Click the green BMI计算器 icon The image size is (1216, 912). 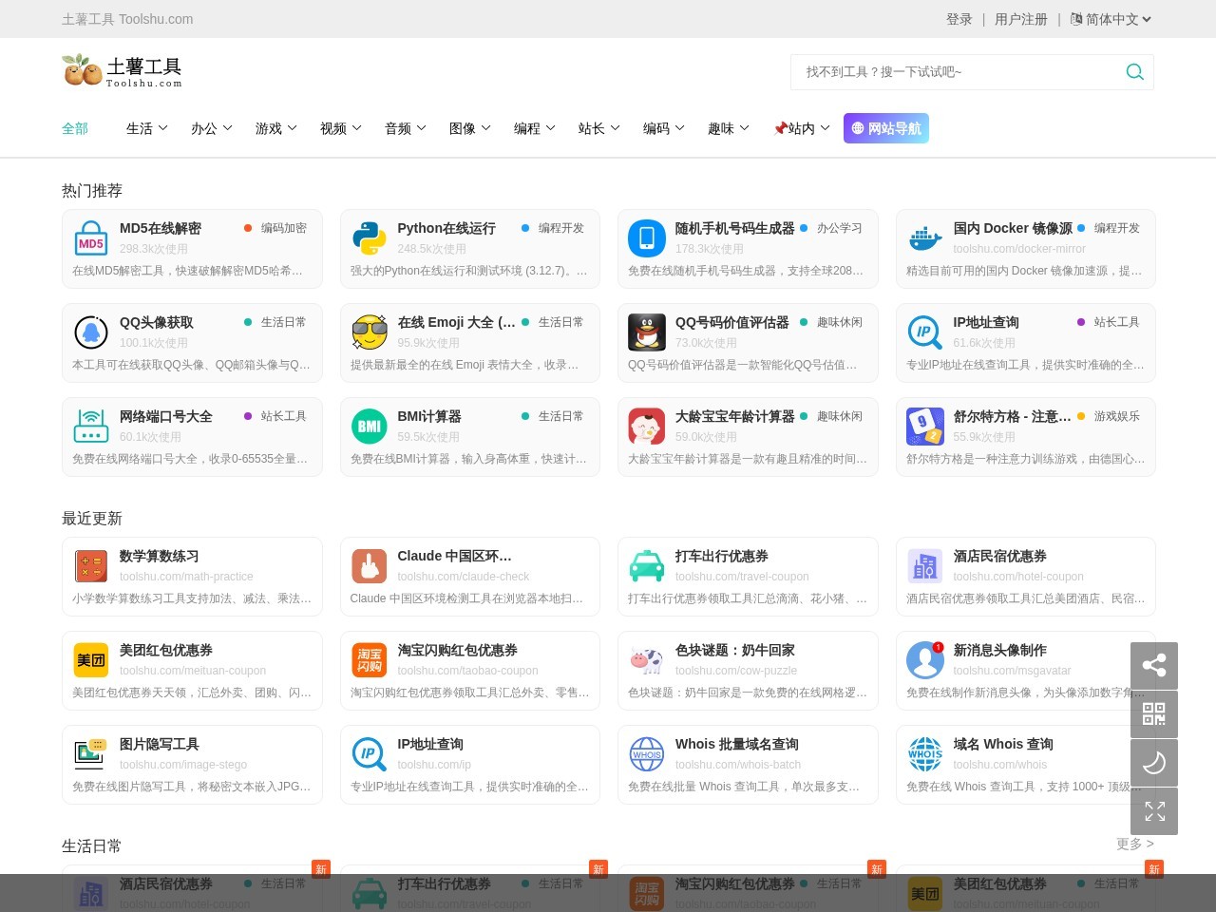coord(370,426)
